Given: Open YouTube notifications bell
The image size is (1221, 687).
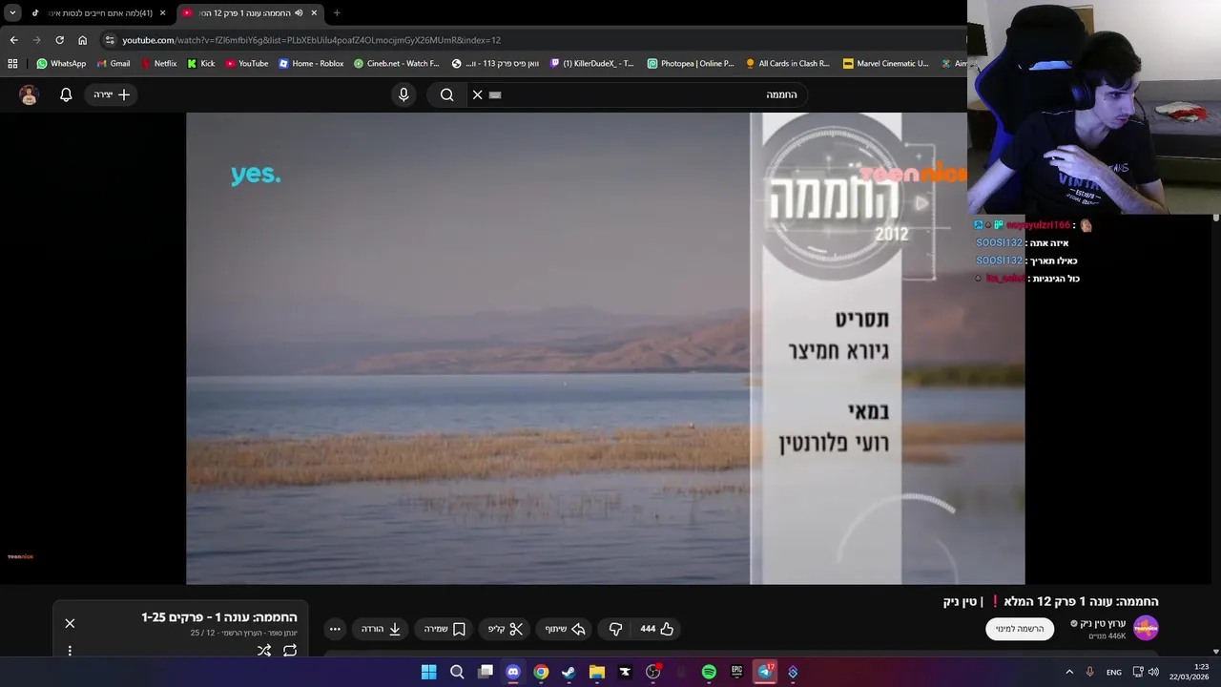Looking at the screenshot, I should (66, 94).
